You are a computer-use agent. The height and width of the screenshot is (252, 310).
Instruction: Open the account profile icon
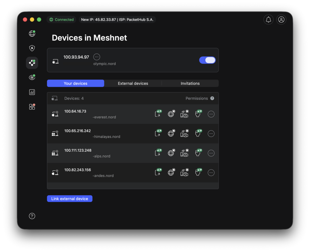(x=281, y=20)
